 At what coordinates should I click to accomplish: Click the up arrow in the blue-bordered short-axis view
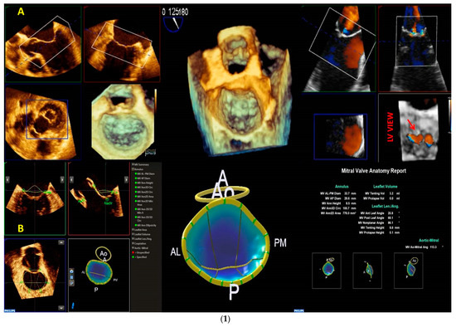(x=61, y=242)
